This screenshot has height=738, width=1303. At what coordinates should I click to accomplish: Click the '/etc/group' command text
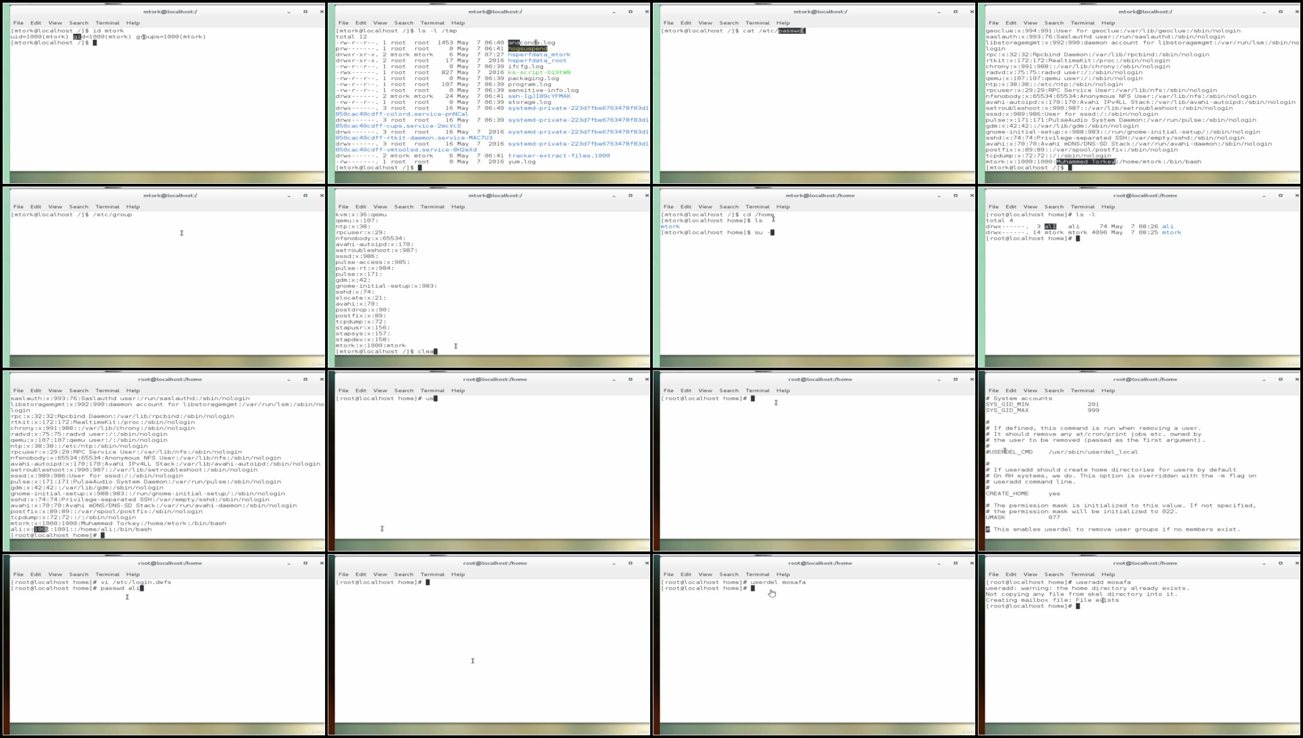112,214
